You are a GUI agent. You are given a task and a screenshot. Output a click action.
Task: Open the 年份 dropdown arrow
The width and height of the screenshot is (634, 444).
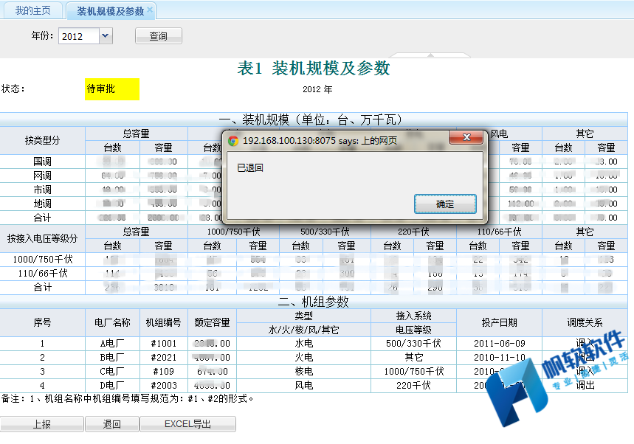coord(105,35)
